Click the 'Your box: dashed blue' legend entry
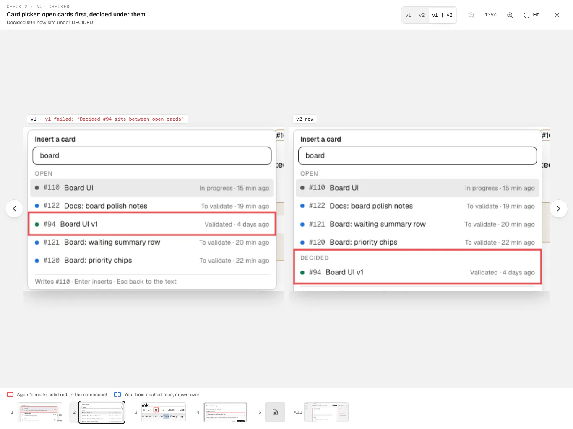 click(157, 395)
